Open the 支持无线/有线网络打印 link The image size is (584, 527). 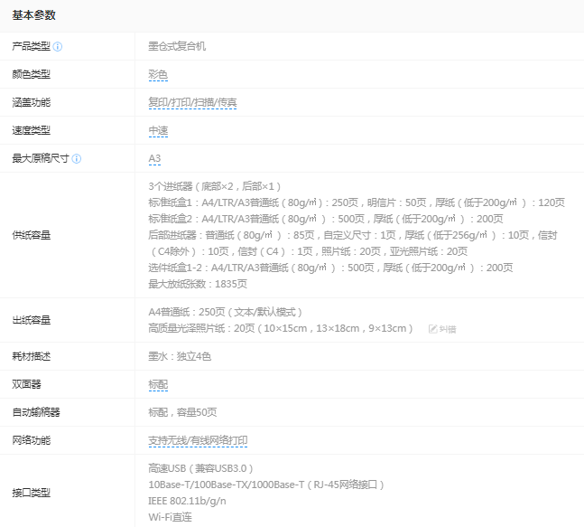click(x=198, y=441)
